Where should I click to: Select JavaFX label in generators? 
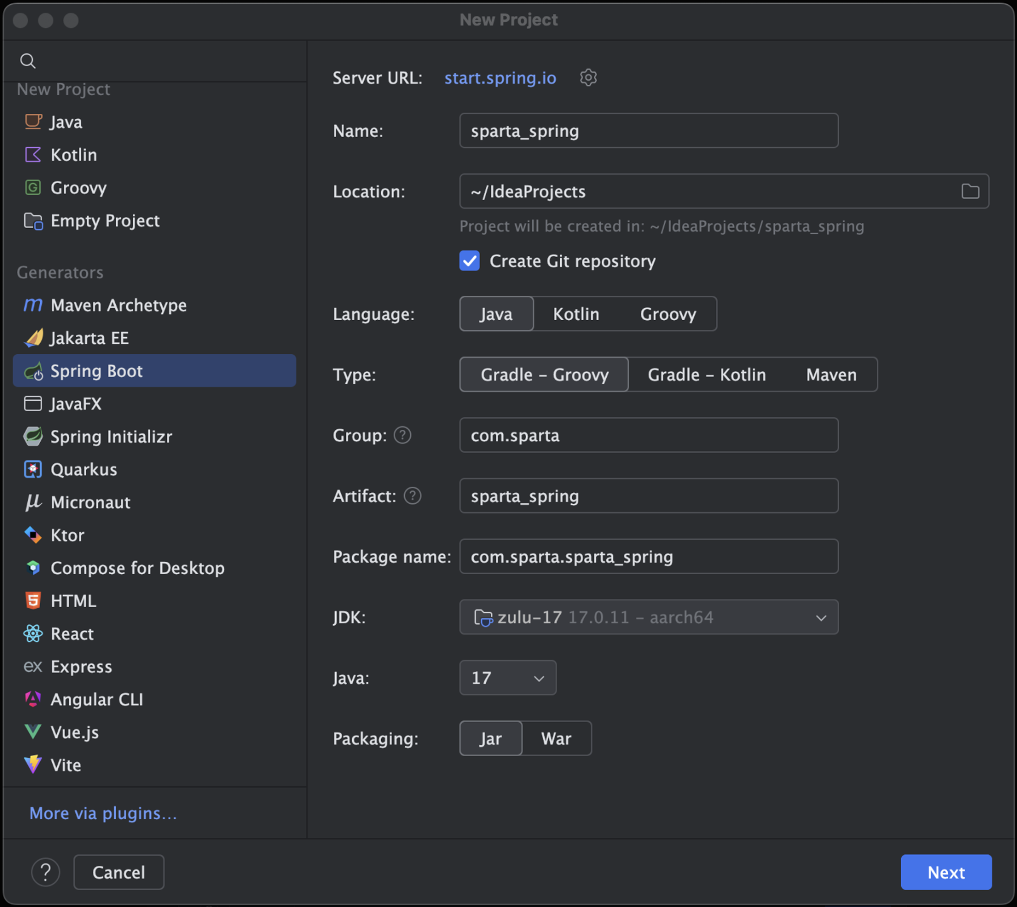click(76, 404)
